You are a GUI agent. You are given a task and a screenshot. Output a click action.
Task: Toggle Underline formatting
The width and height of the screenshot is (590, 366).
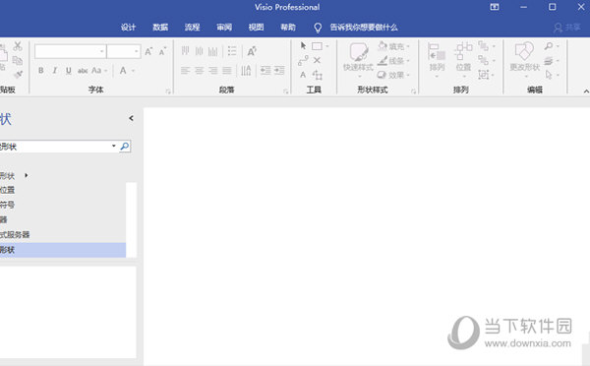pyautogui.click(x=69, y=71)
